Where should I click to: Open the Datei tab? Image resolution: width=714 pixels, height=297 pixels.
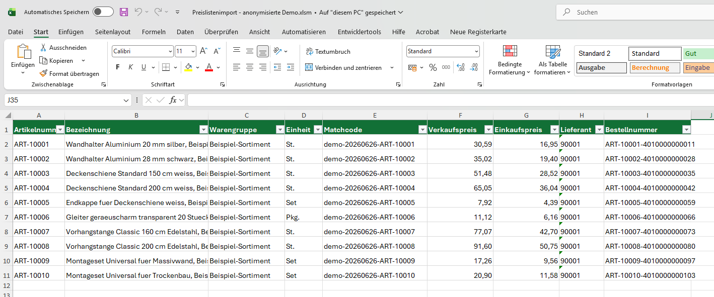pyautogui.click(x=16, y=32)
